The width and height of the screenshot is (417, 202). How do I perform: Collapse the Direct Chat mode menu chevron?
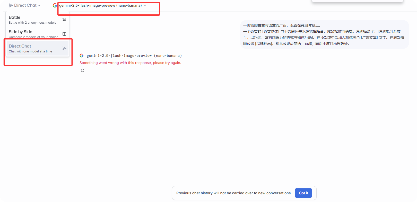pos(39,5)
